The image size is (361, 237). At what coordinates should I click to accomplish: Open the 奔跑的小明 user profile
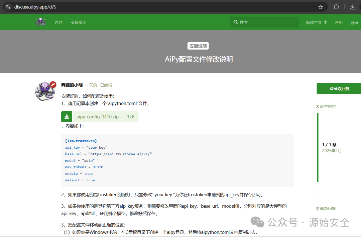click(x=72, y=85)
